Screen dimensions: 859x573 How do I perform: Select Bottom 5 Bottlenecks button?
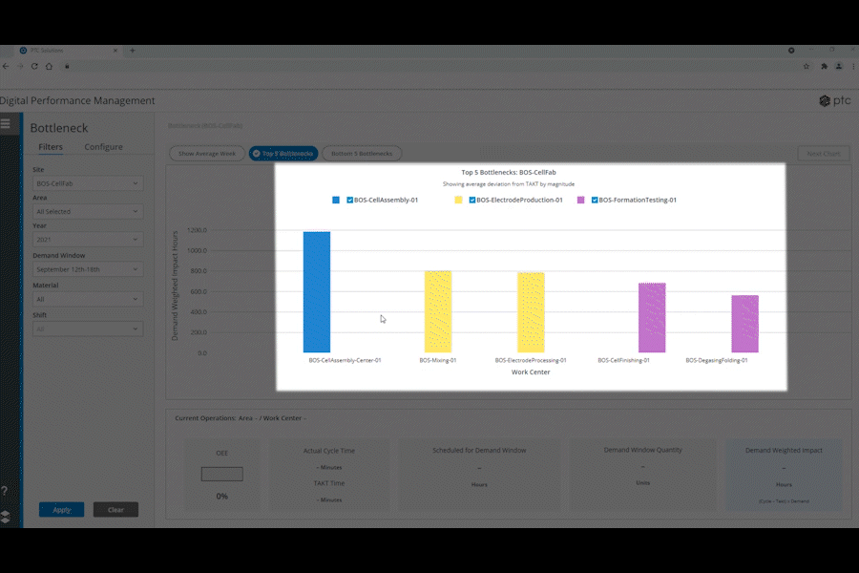(x=362, y=154)
